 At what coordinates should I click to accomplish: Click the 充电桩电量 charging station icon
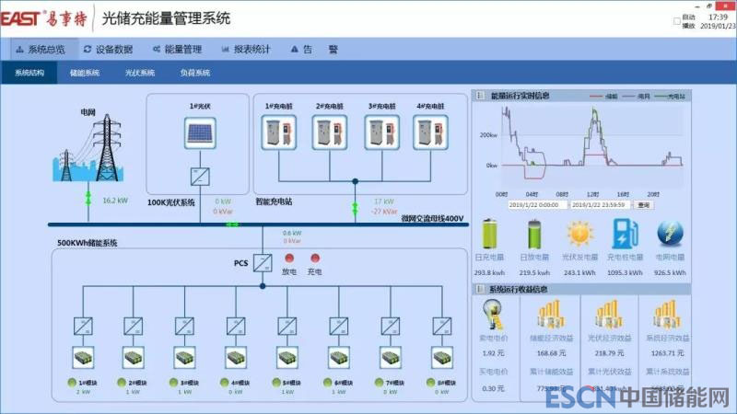click(624, 235)
